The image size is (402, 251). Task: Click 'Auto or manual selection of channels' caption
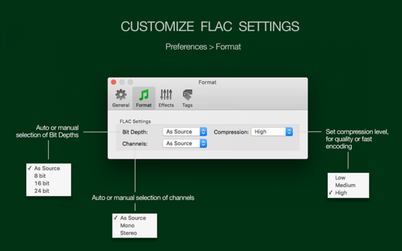click(x=143, y=197)
